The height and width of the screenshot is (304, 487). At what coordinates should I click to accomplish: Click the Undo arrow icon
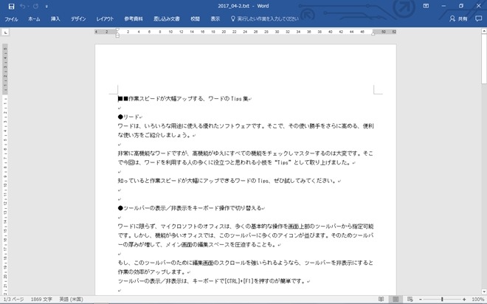coord(24,6)
